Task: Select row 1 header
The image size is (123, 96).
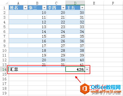Action: point(4,8)
